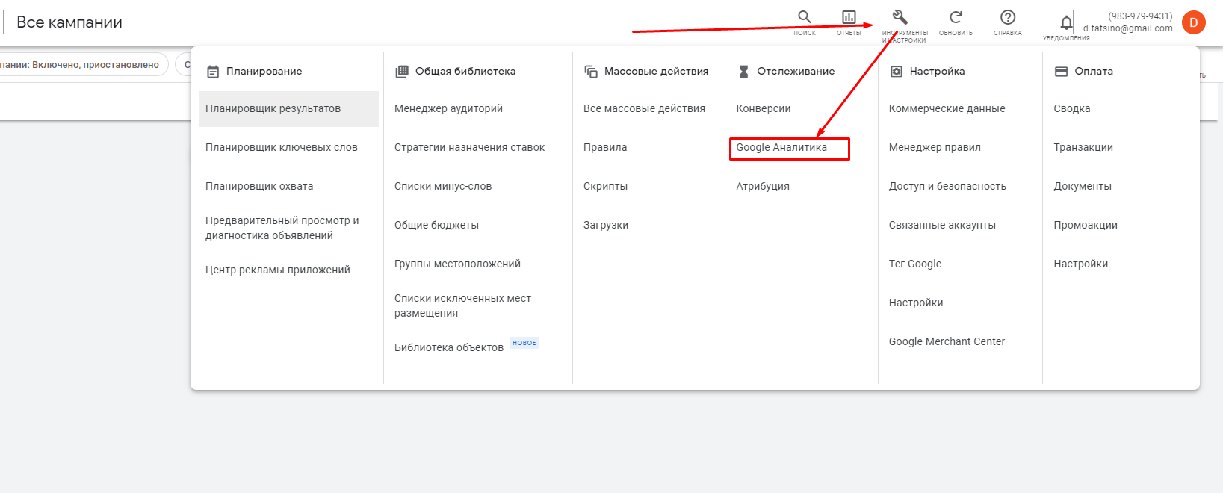Open Связанные аккаунты under Настройка

[x=942, y=226]
